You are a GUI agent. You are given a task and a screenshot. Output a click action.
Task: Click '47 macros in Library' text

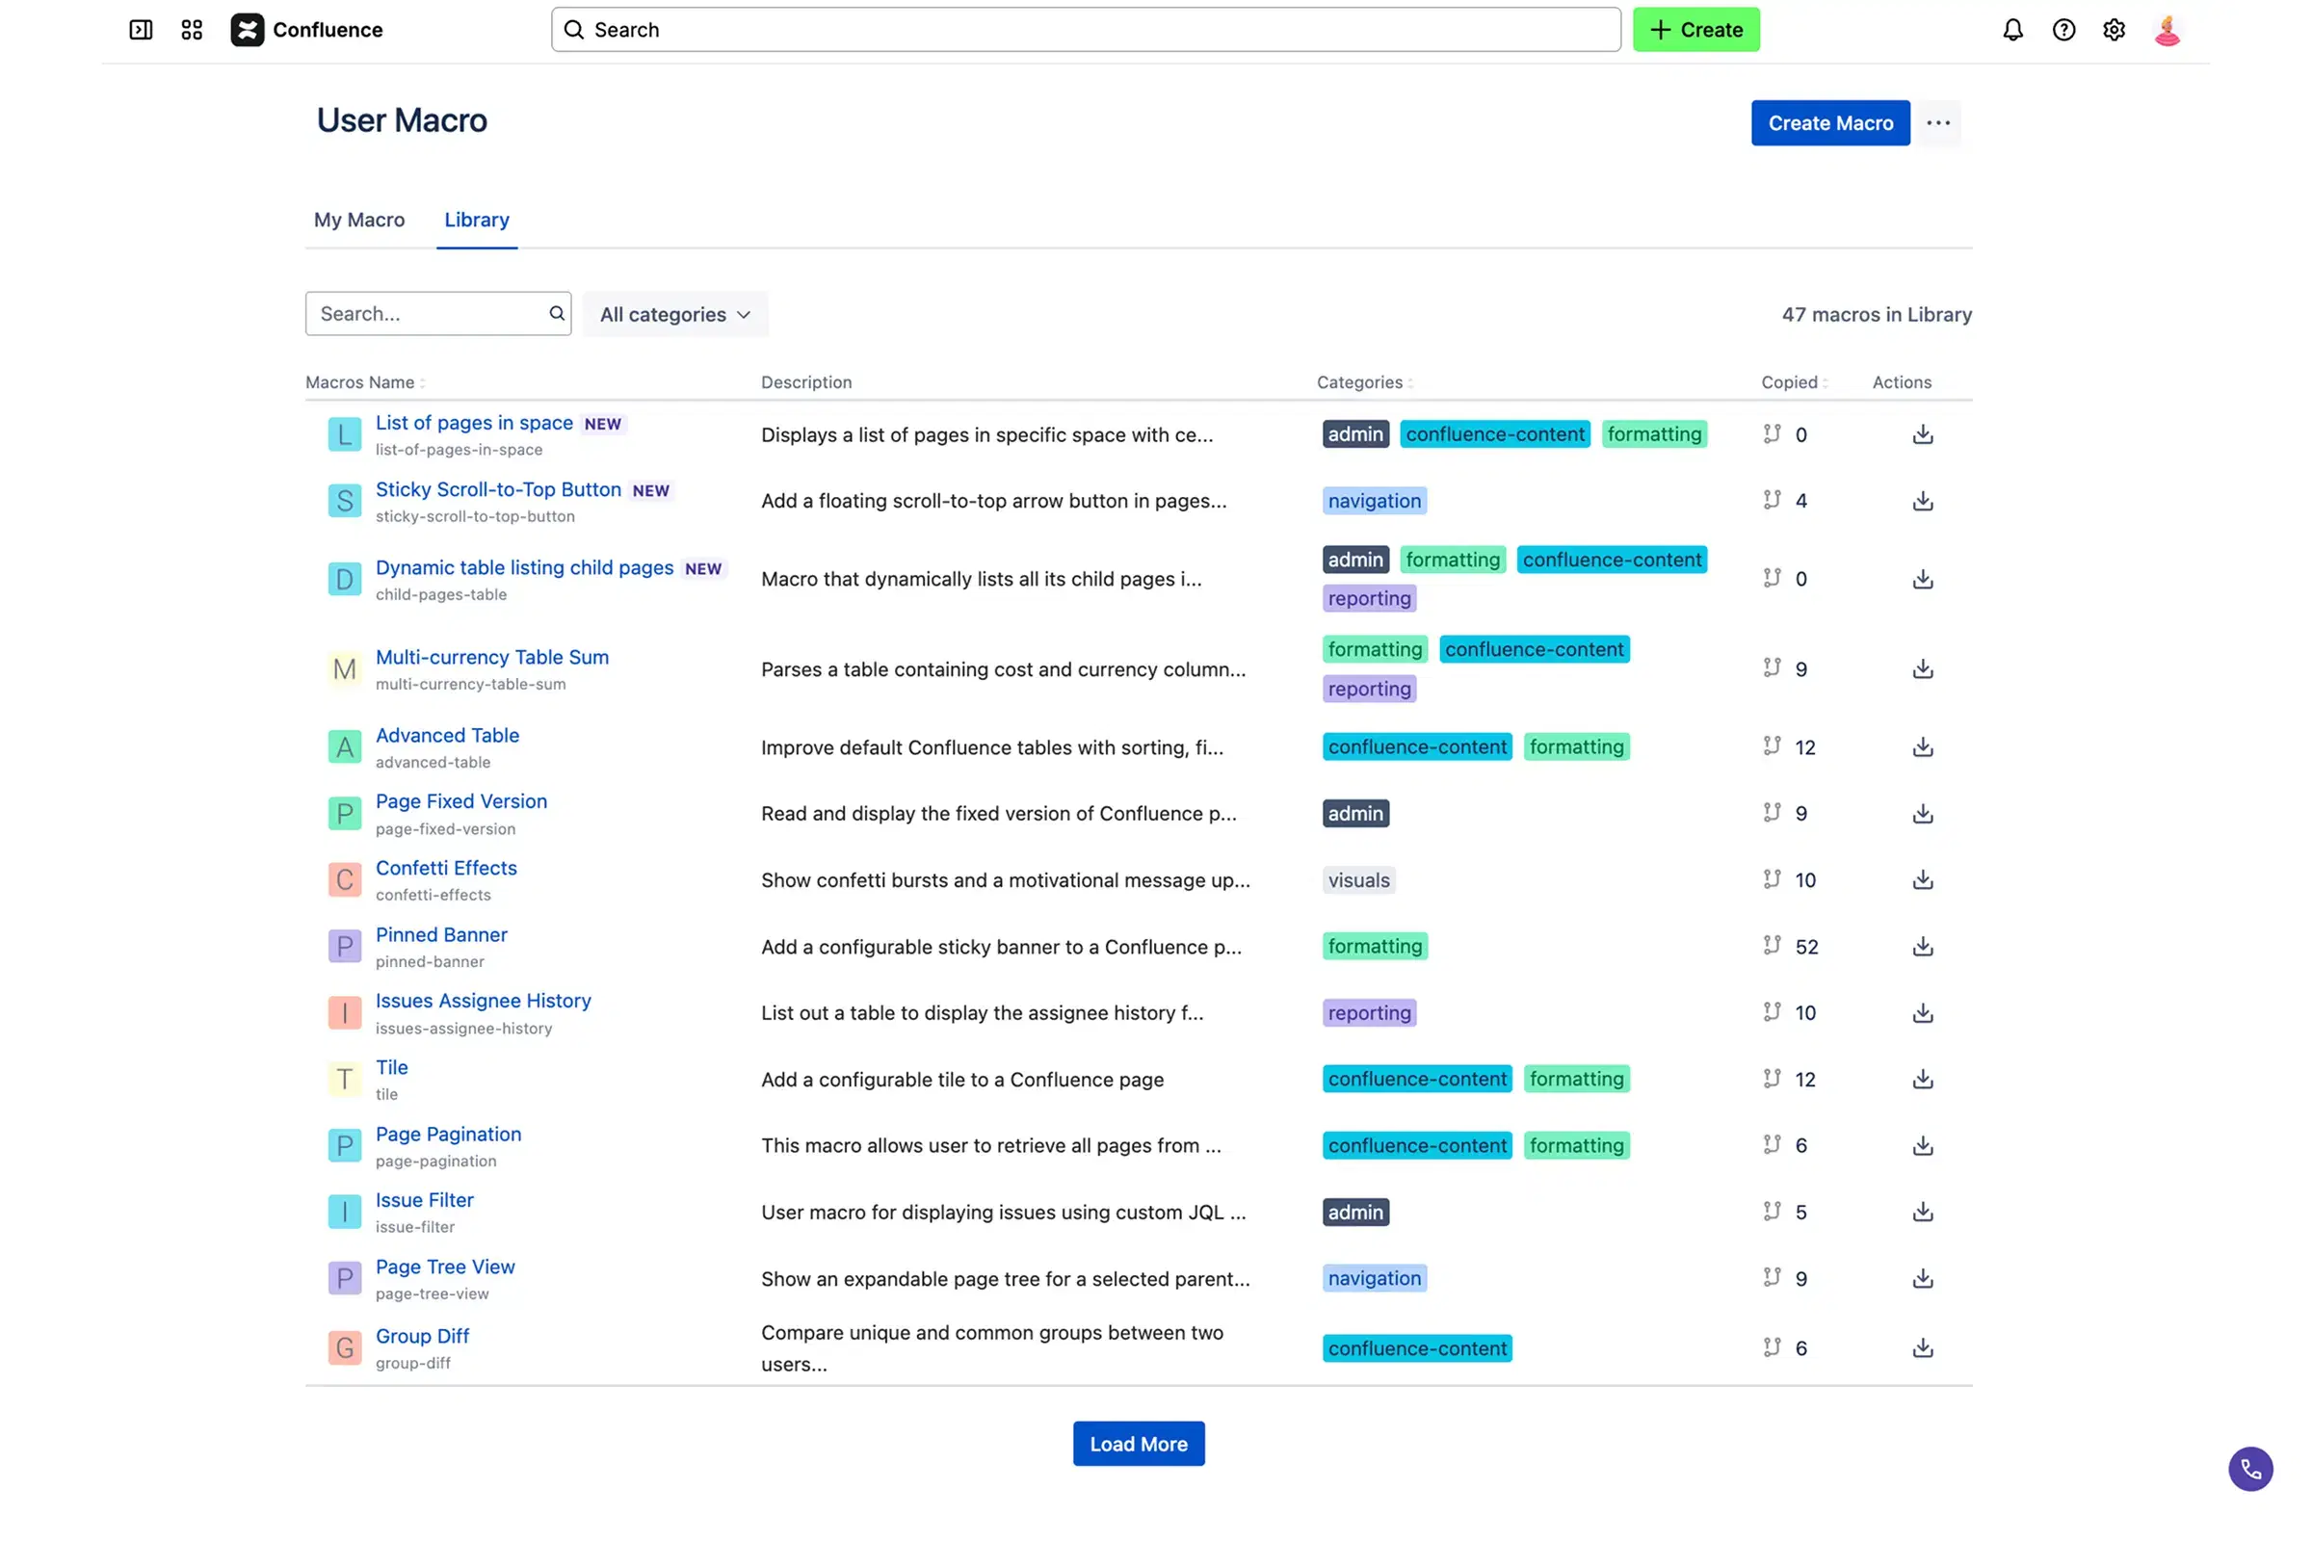pos(1878,315)
